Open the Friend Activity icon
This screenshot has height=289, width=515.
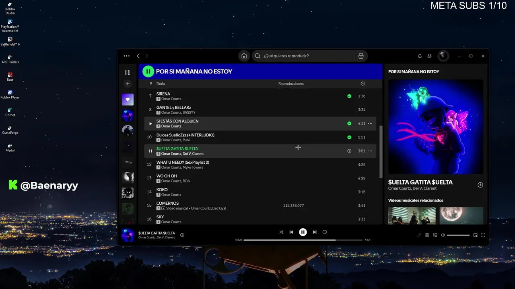(430, 56)
